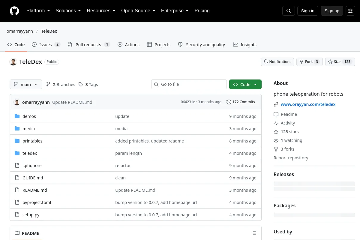The image size is (360, 240).
Task: Click the printables folder icon
Action: pyautogui.click(x=17, y=141)
